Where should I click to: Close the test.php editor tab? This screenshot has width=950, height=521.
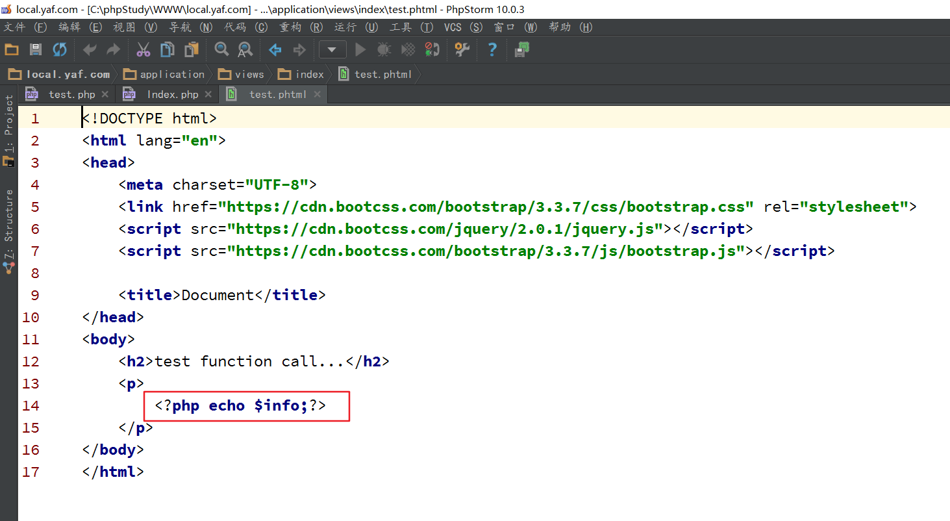pos(105,94)
